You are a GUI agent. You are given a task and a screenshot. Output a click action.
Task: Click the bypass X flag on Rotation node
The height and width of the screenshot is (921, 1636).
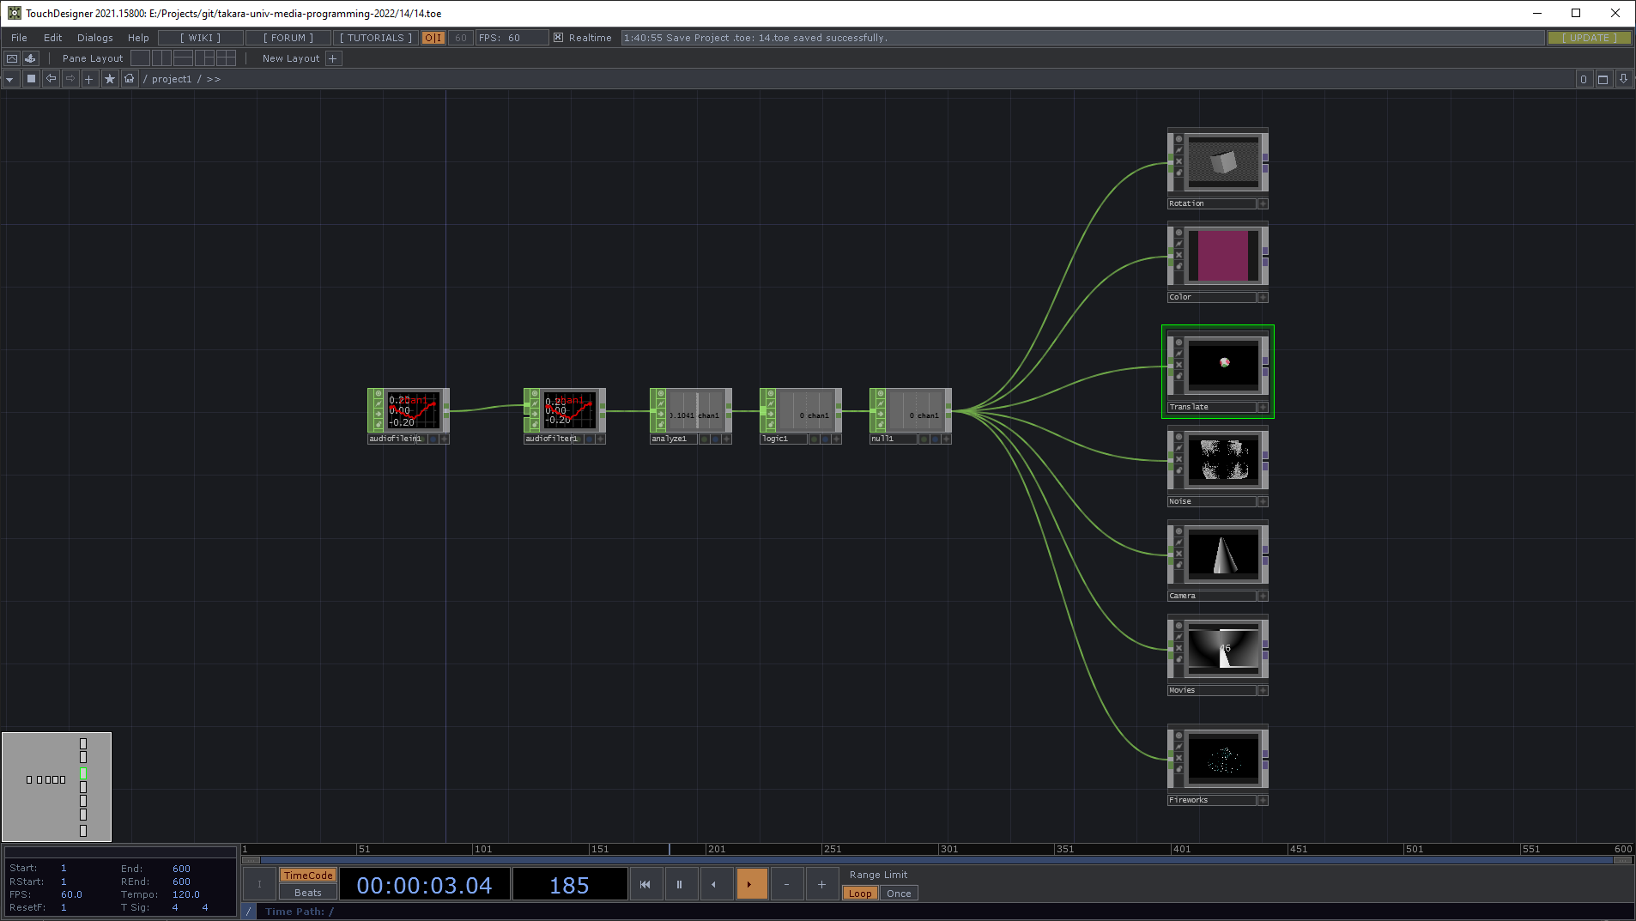point(1179,161)
